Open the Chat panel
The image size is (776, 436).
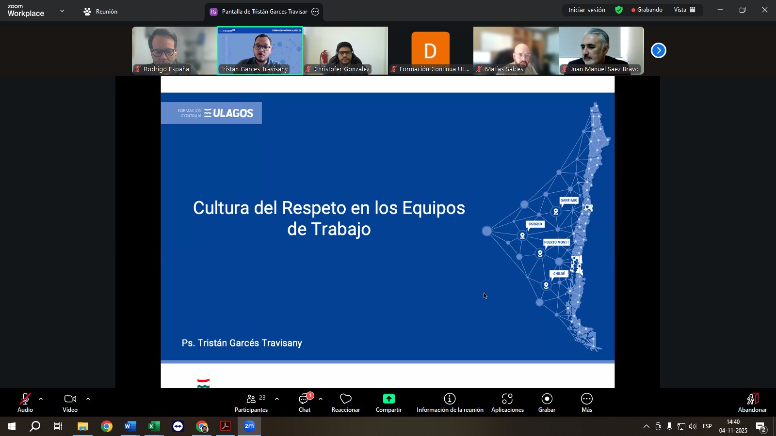coord(305,403)
